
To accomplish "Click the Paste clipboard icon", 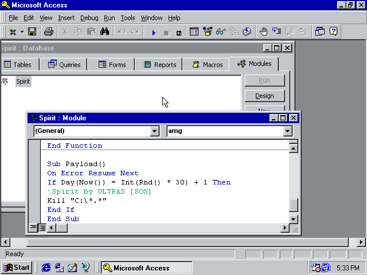I will 92,32.
